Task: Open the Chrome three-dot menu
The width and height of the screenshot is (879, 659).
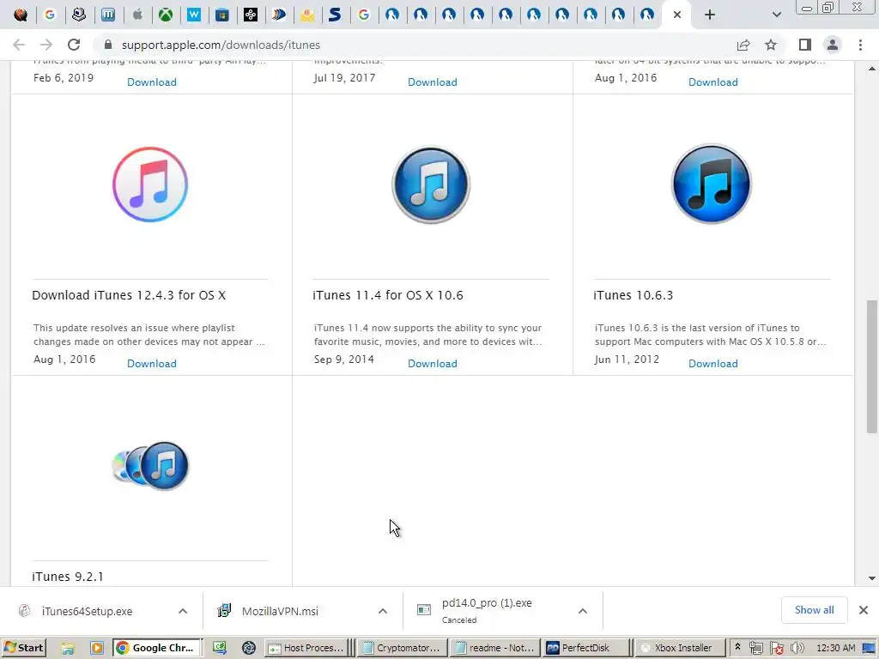Action: (x=860, y=45)
